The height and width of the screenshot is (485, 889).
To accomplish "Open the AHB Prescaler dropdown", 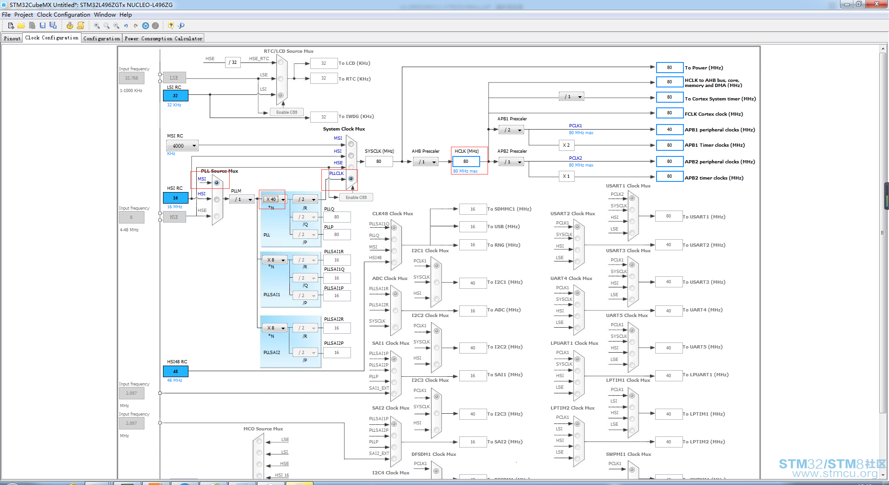I will point(426,162).
